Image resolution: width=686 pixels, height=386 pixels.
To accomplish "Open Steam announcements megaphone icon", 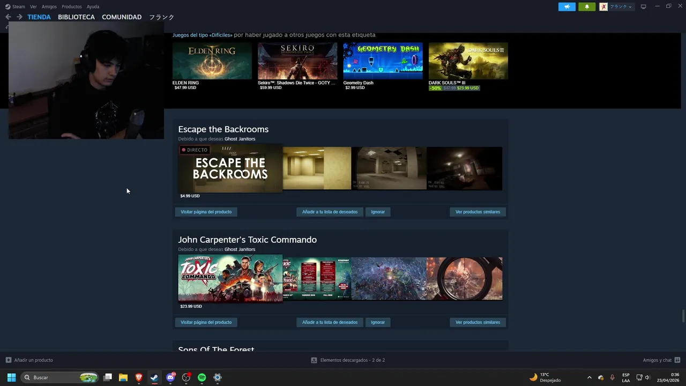I will (x=566, y=7).
